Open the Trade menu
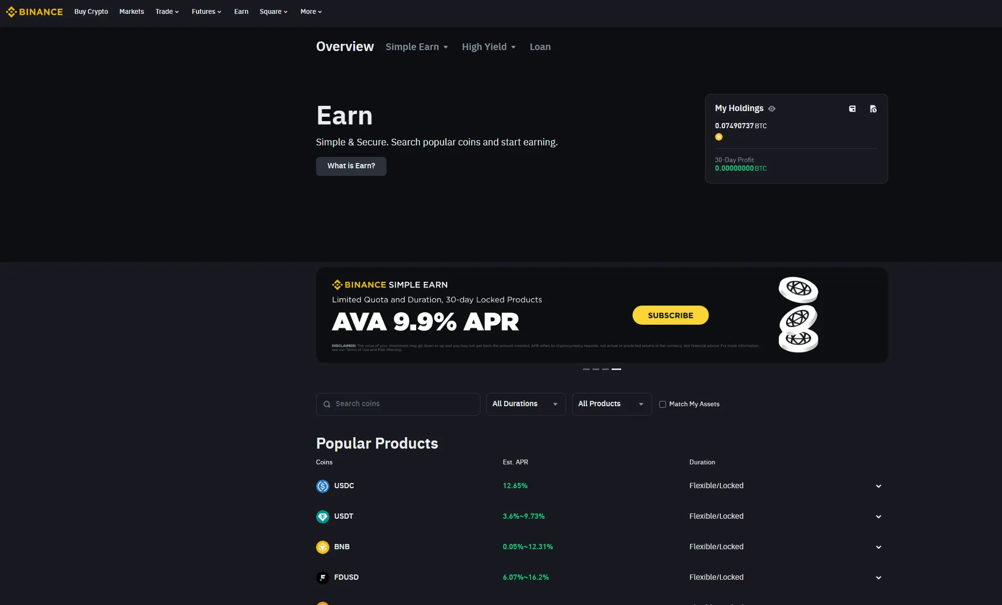 [x=167, y=11]
